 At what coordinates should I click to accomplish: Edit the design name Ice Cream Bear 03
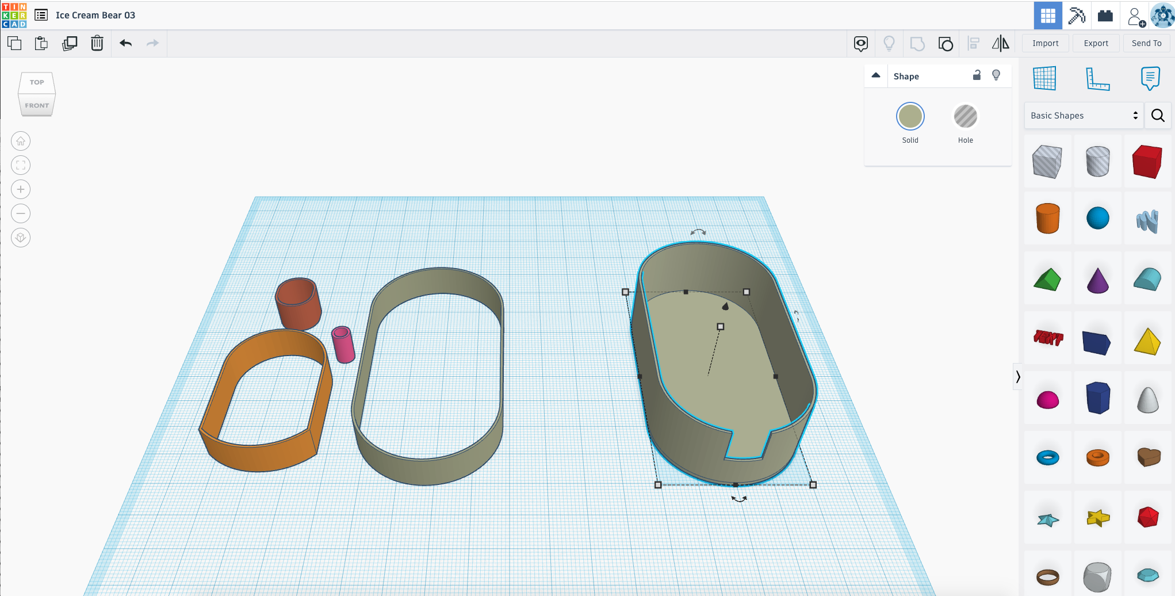(x=95, y=15)
